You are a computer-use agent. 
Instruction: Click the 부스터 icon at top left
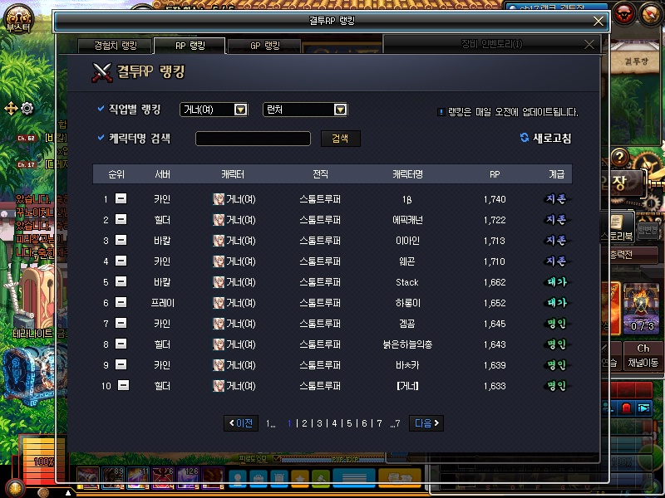tap(18, 15)
